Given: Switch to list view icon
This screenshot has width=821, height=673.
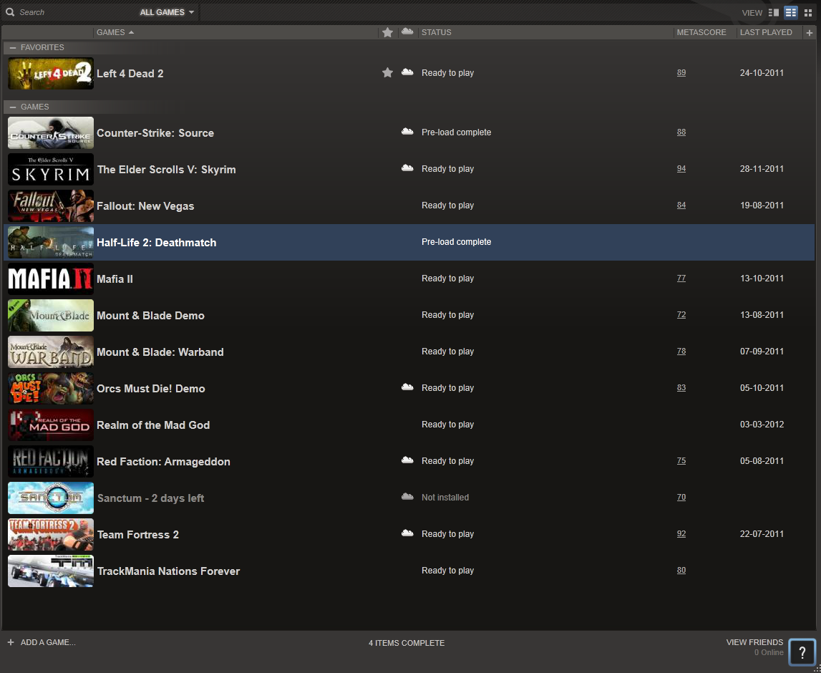Looking at the screenshot, I should 791,13.
